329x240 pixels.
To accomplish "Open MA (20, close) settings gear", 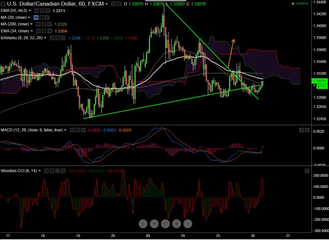I will (x=42, y=17).
